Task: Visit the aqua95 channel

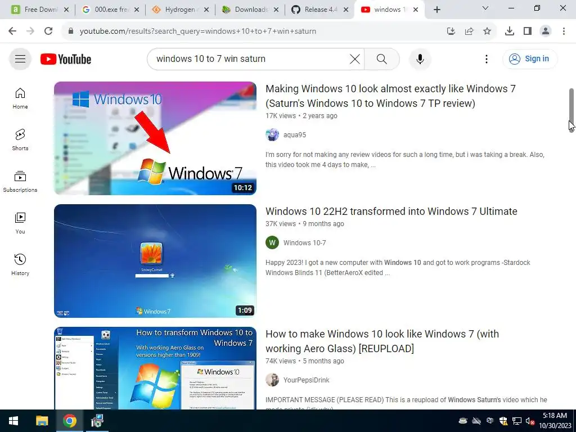Action: (295, 135)
